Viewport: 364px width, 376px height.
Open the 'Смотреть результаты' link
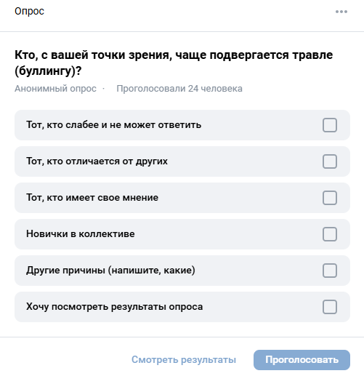(x=184, y=360)
